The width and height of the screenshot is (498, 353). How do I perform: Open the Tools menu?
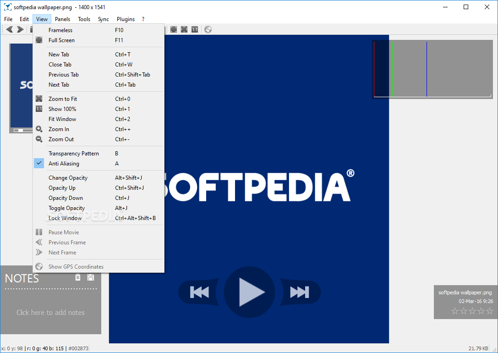(84, 19)
